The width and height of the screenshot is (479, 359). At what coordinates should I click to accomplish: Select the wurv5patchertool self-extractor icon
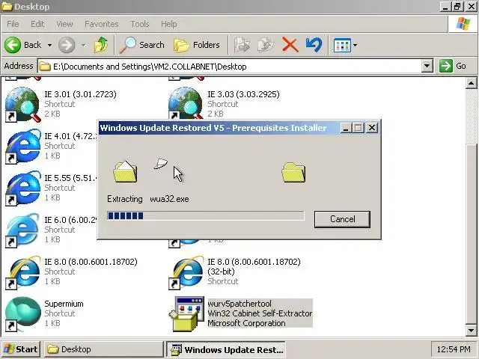[186, 314]
